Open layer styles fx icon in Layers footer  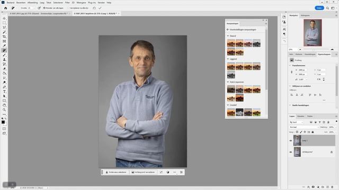pyautogui.click(x=308, y=187)
